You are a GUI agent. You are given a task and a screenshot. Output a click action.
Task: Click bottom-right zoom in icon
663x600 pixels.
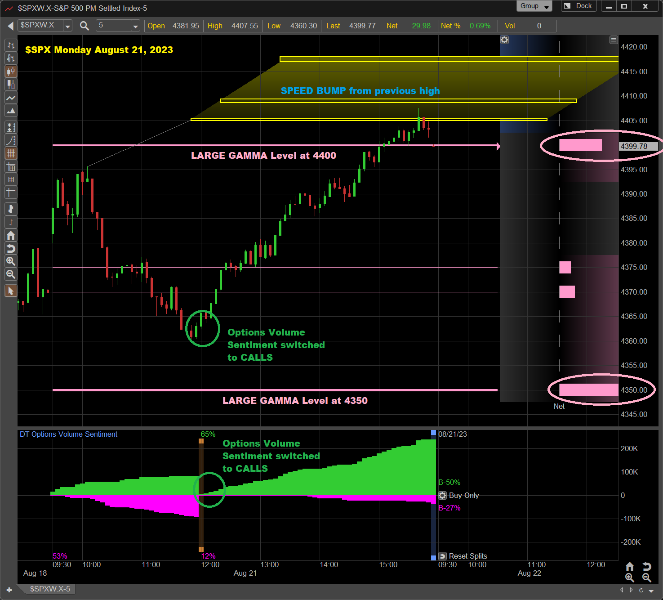[630, 578]
